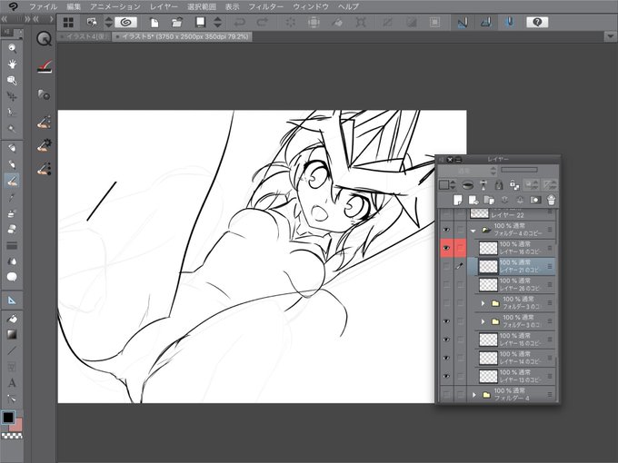Create a new document from command bar
This screenshot has width=618, height=463.
pyautogui.click(x=154, y=23)
